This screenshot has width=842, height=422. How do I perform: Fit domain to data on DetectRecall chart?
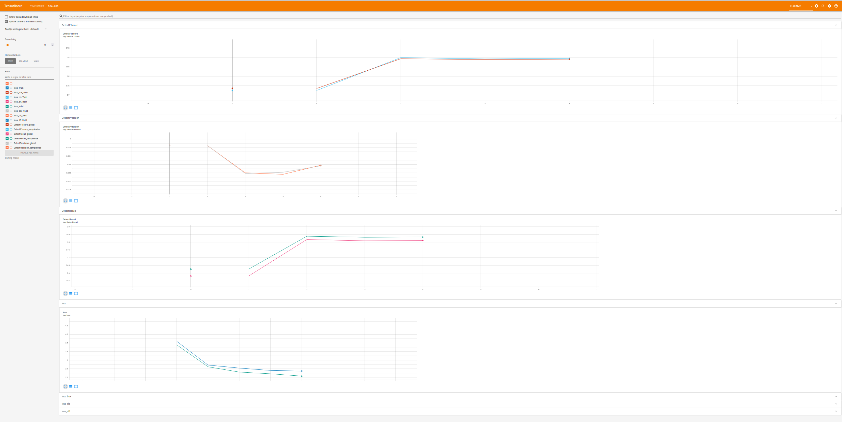tap(76, 293)
